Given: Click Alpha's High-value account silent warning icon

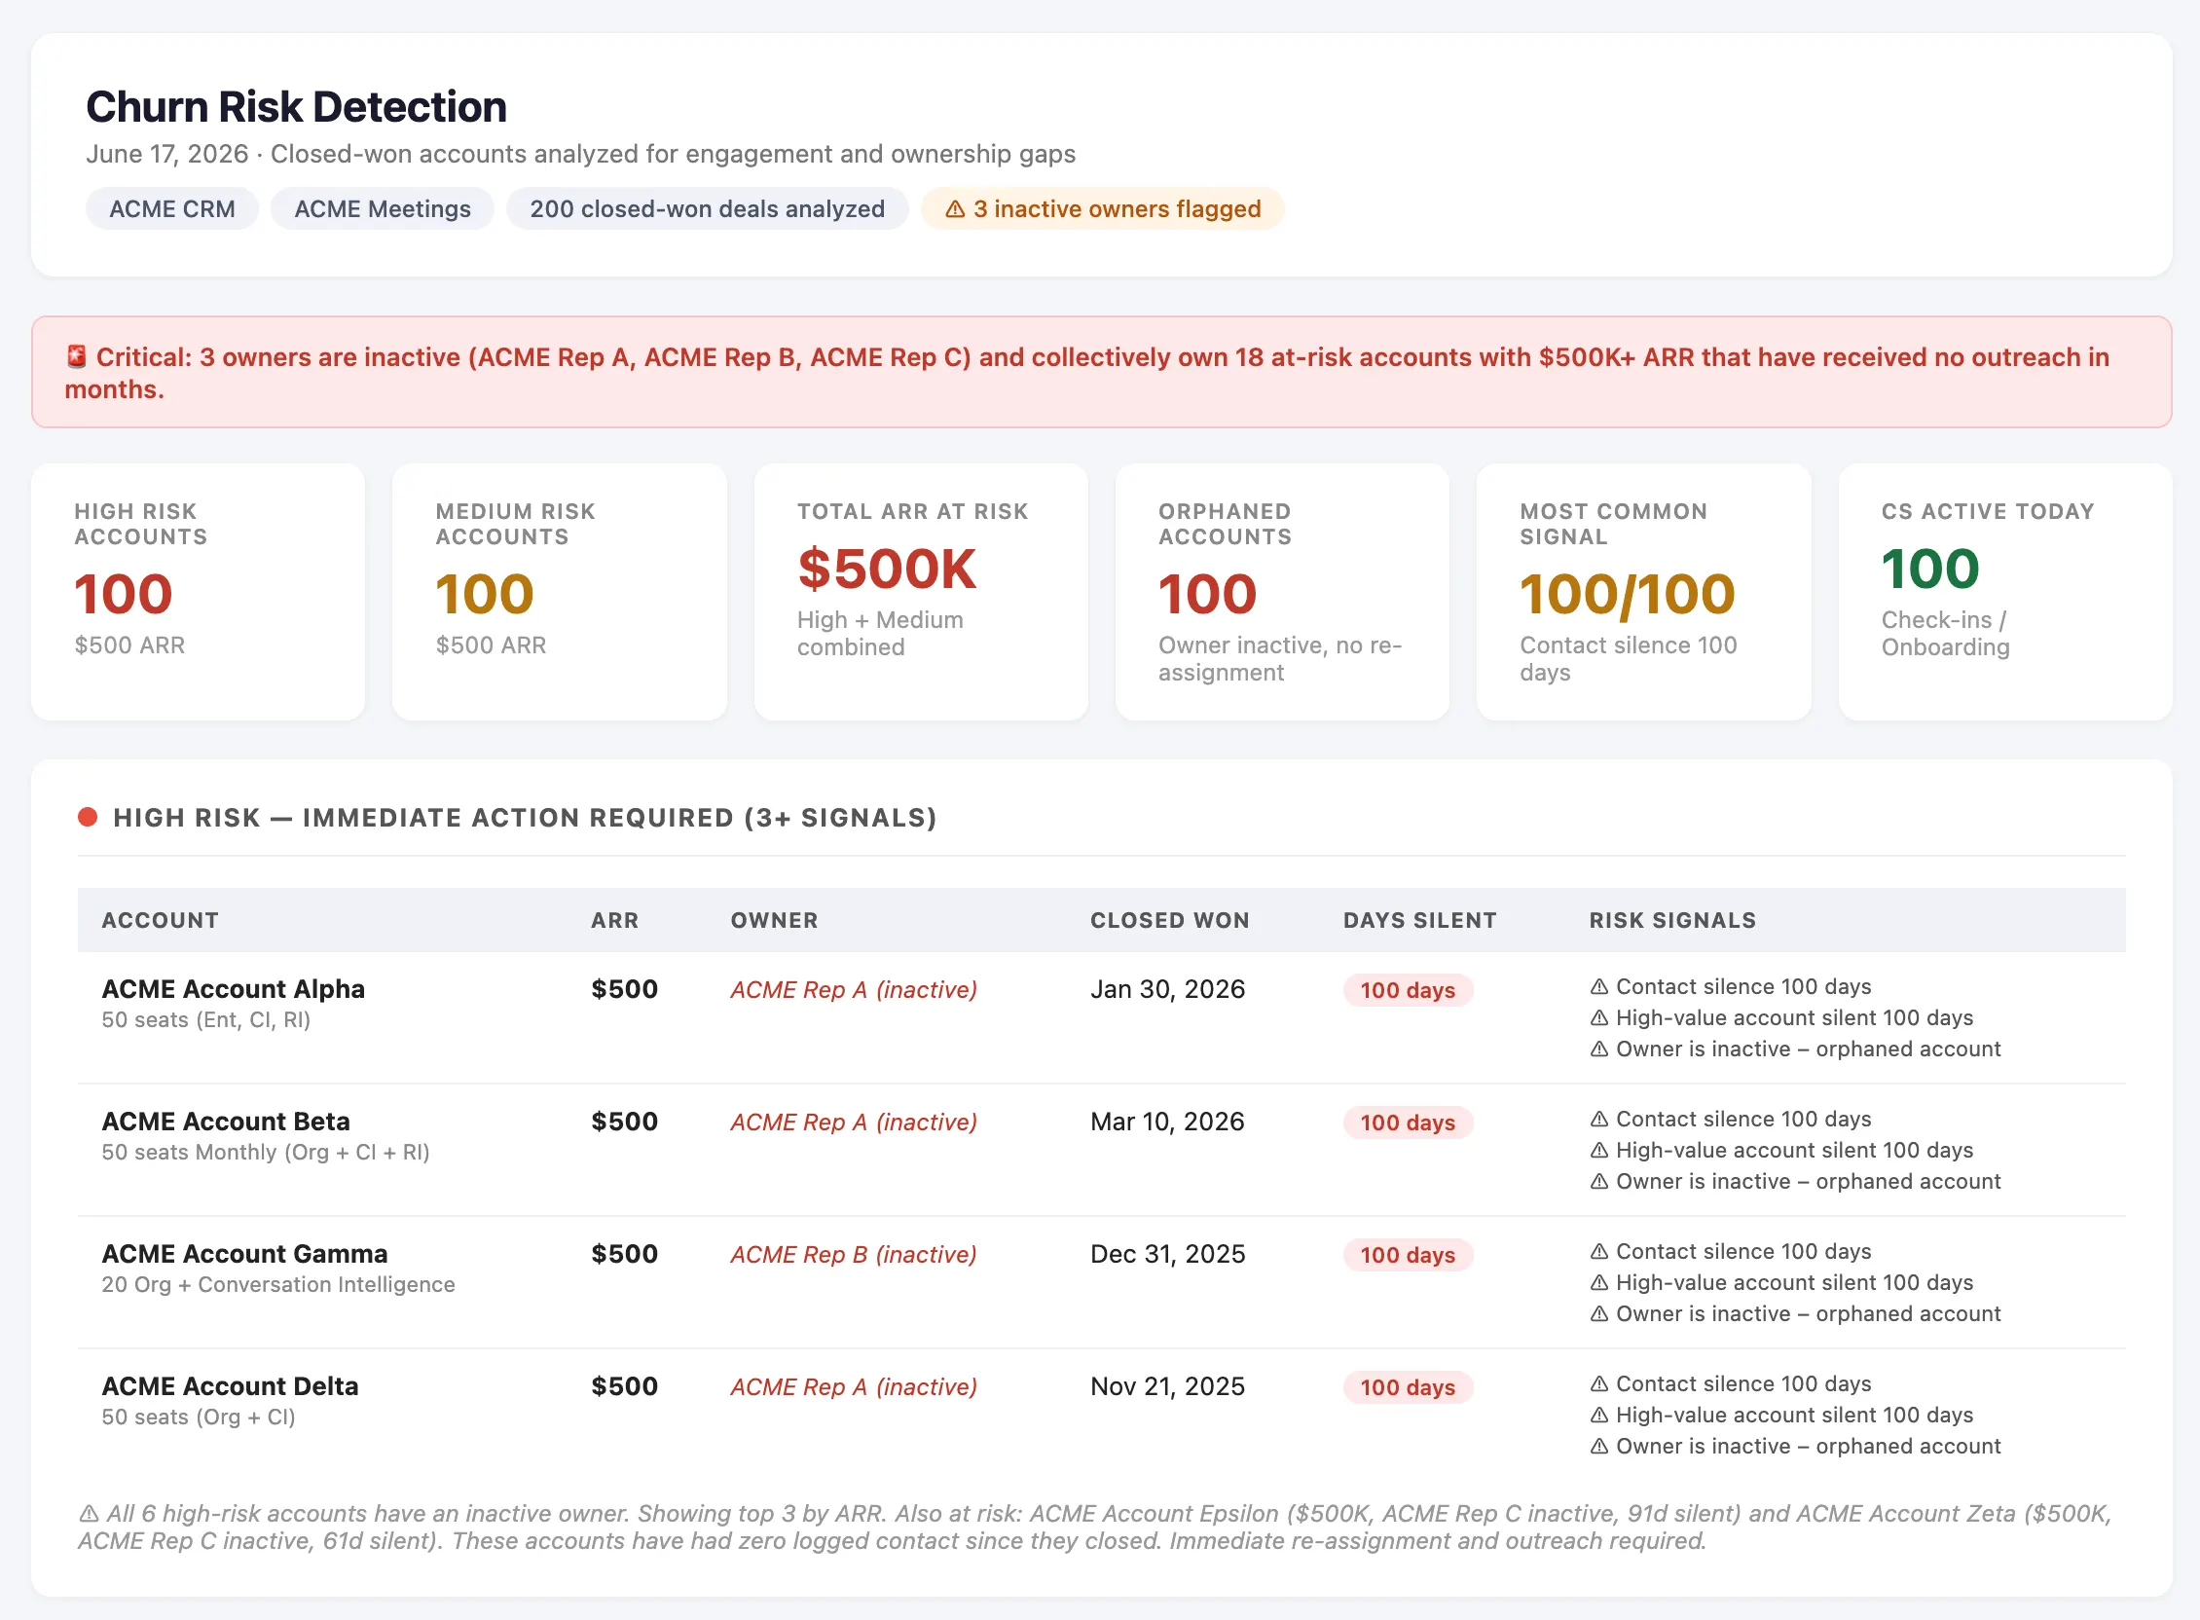Looking at the screenshot, I should [1599, 1018].
